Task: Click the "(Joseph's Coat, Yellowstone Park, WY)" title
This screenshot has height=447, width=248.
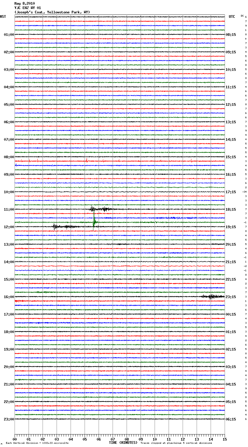Action: tap(52, 12)
